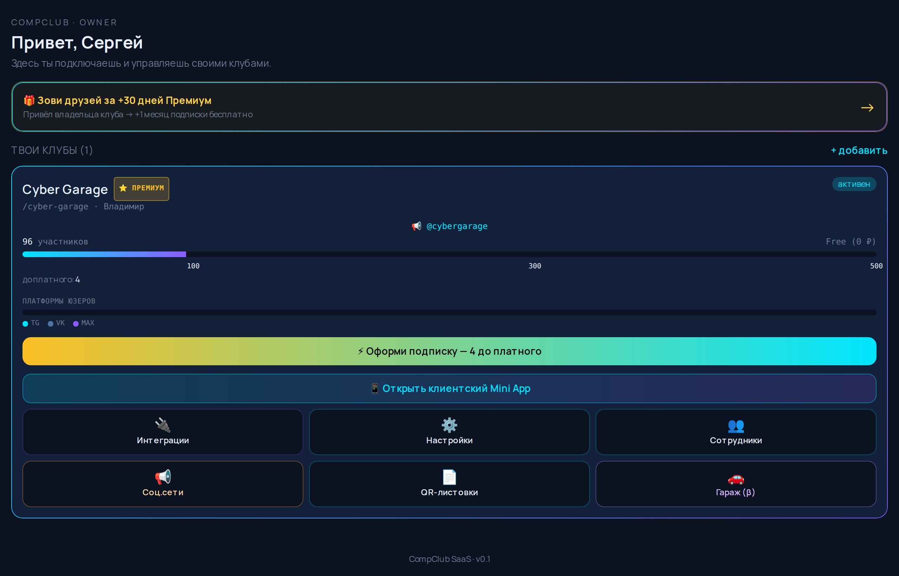Viewport: 899px width, 576px height.
Task: Click Оформи подписку — 4 до платного
Action: (449, 351)
